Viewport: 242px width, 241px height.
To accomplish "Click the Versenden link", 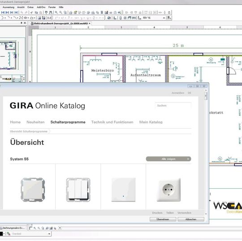I will (x=184, y=213).
